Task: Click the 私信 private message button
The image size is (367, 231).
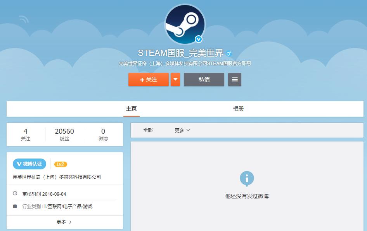Action: click(204, 79)
